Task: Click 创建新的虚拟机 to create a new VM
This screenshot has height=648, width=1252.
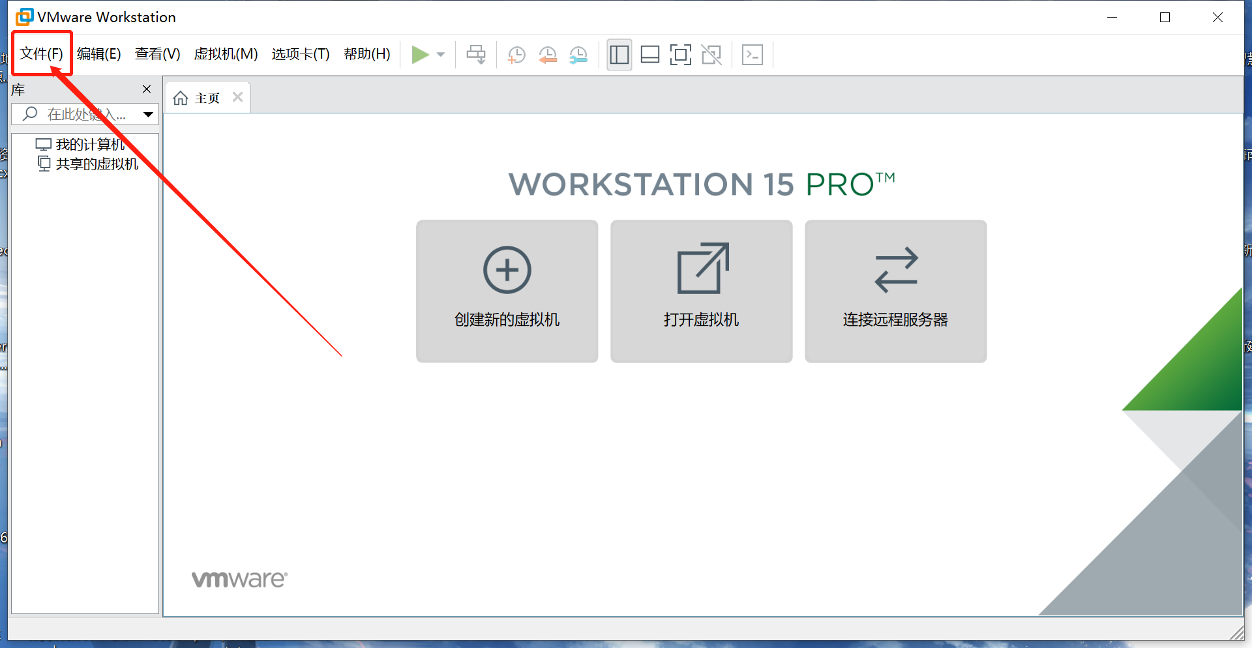Action: coord(507,291)
